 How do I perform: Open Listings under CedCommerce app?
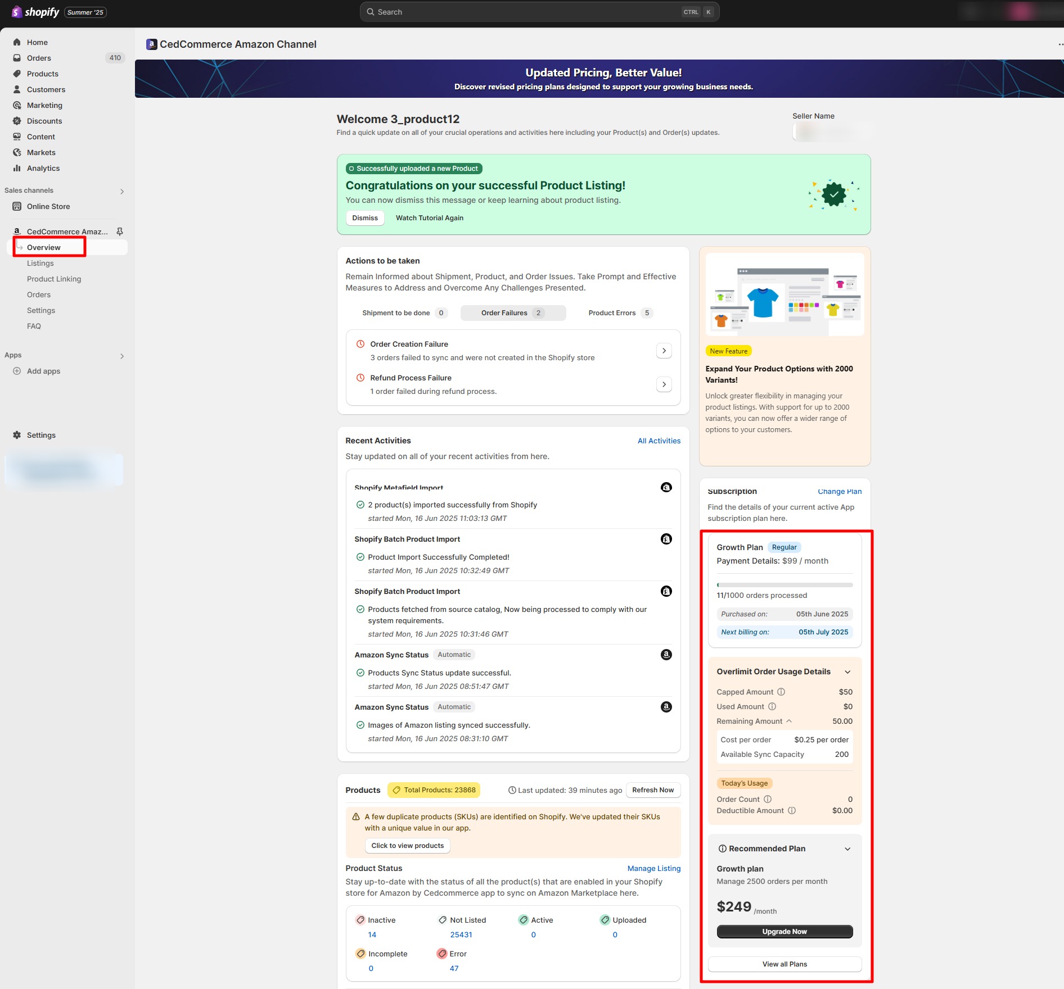(x=40, y=263)
